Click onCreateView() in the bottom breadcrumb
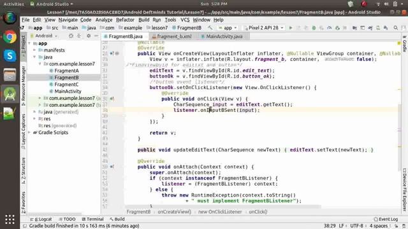 [174, 212]
